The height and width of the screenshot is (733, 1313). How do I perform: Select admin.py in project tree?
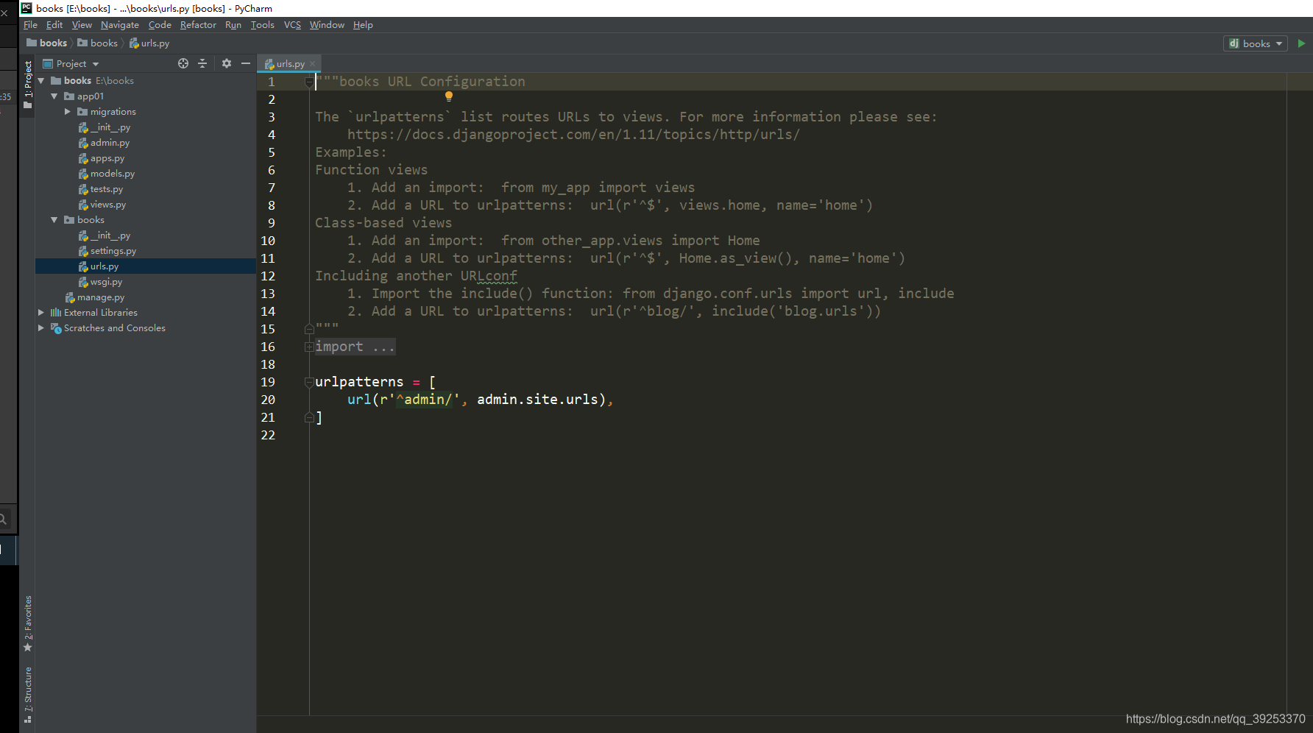(x=110, y=143)
